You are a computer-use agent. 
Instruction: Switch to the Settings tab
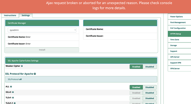click(26, 15)
